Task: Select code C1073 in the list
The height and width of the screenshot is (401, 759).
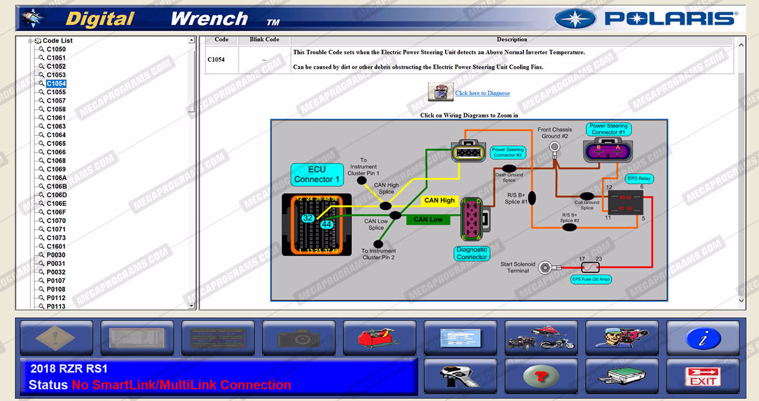Action: [56, 238]
